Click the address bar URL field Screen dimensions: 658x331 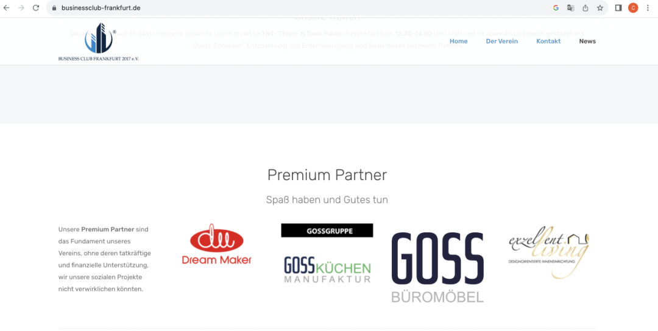tap(294, 8)
